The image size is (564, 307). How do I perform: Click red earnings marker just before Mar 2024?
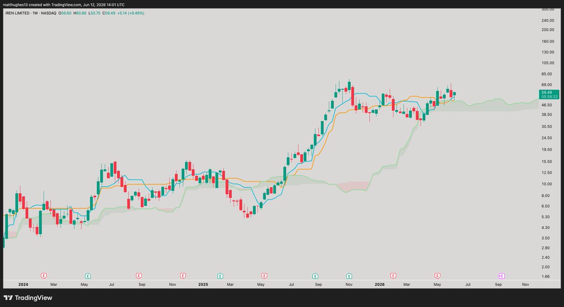tap(44, 276)
